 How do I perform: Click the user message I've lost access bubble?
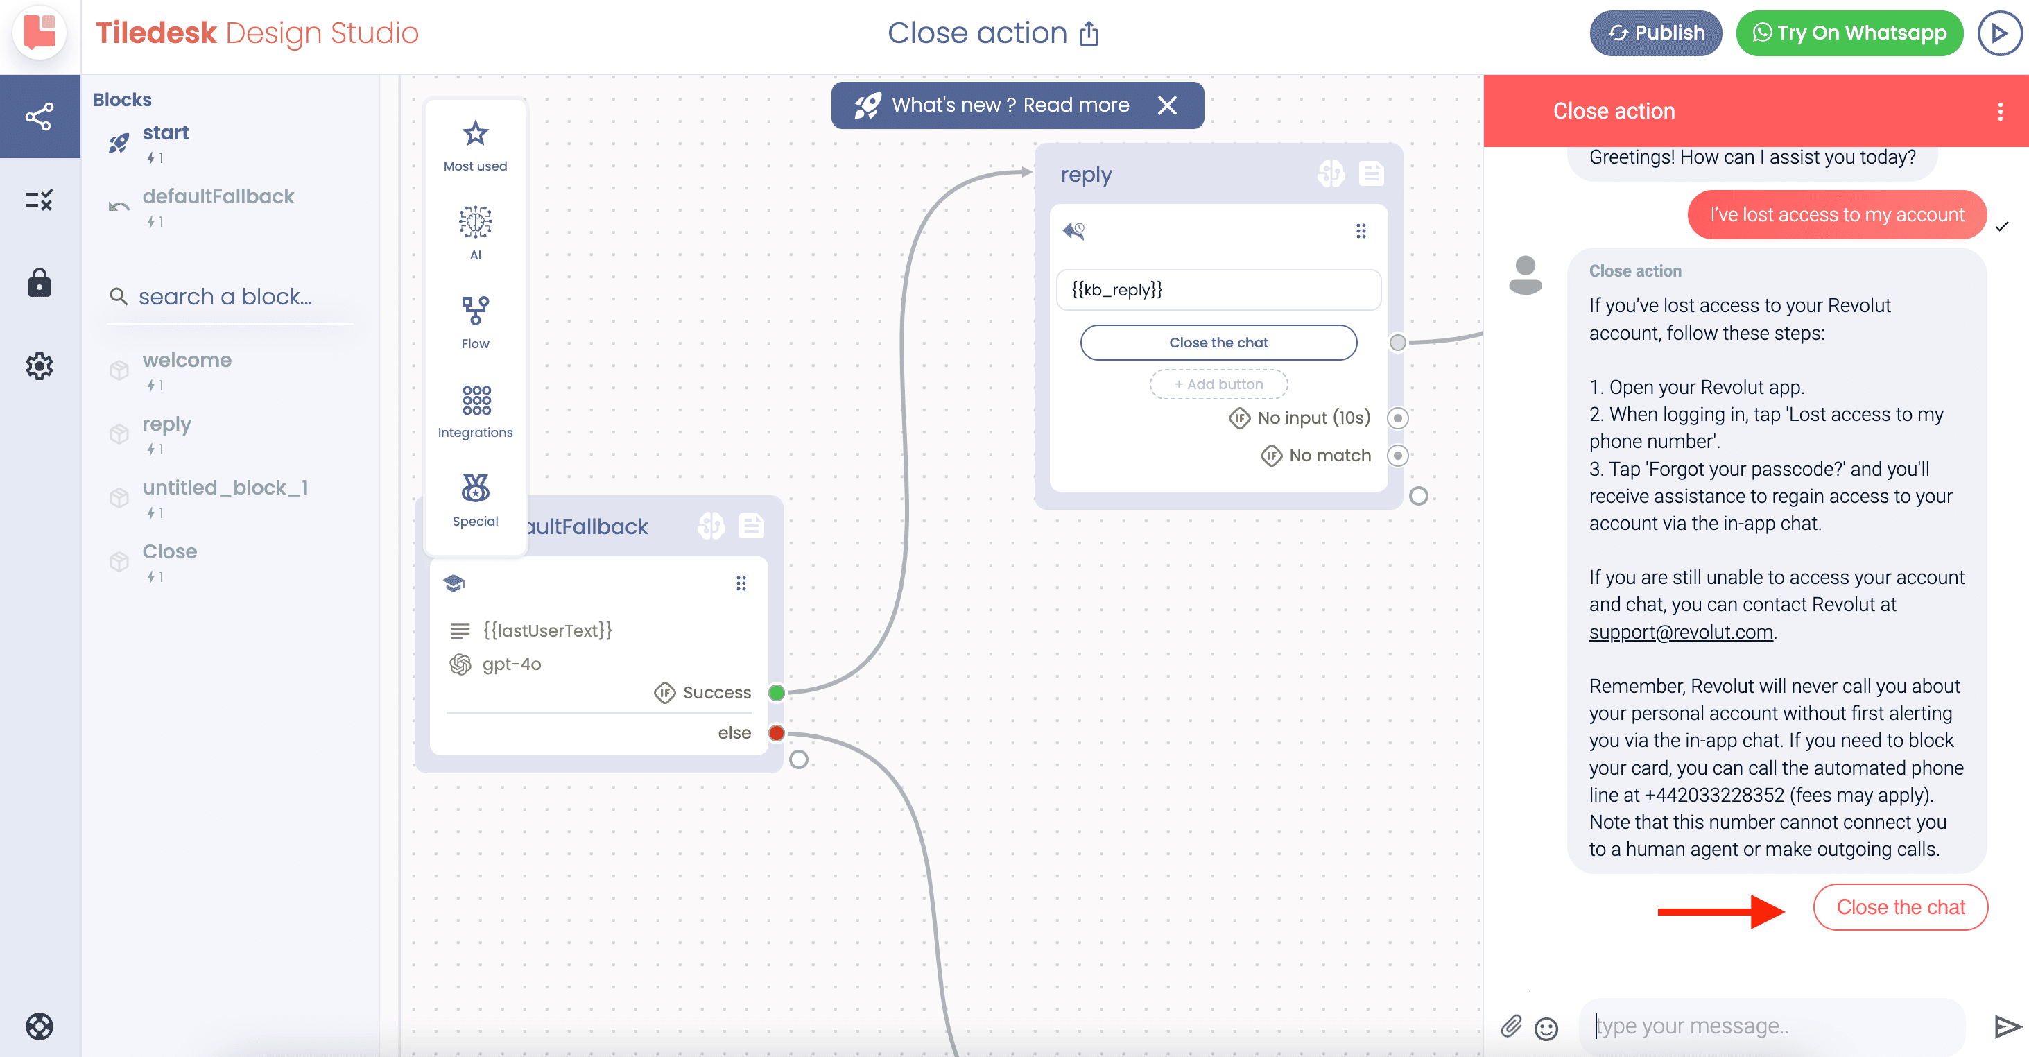coord(1837,214)
